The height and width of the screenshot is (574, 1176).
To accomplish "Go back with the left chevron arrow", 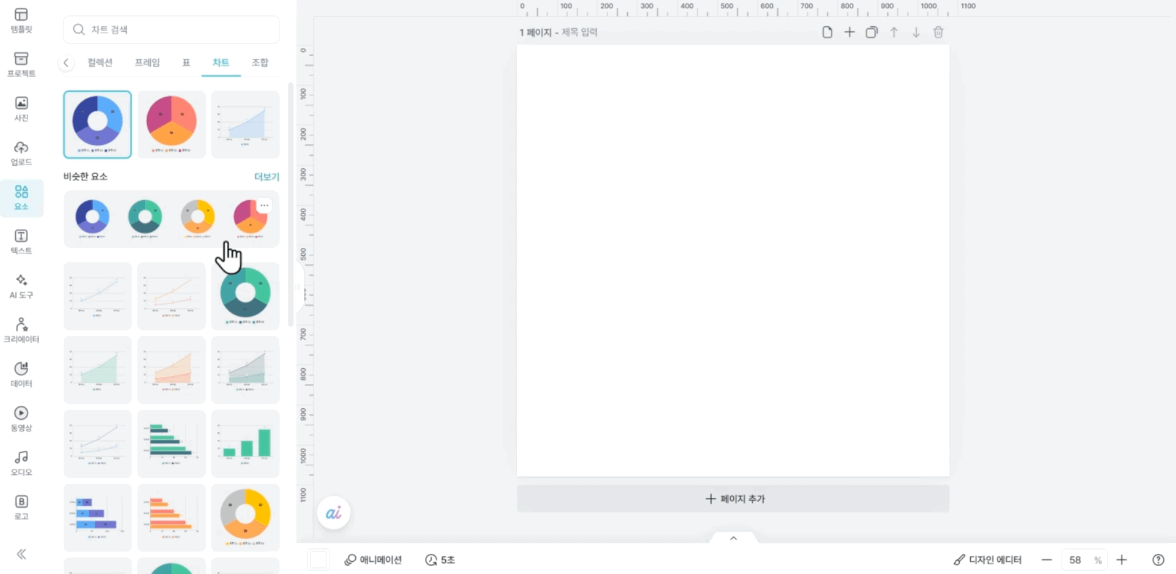I will pos(66,62).
